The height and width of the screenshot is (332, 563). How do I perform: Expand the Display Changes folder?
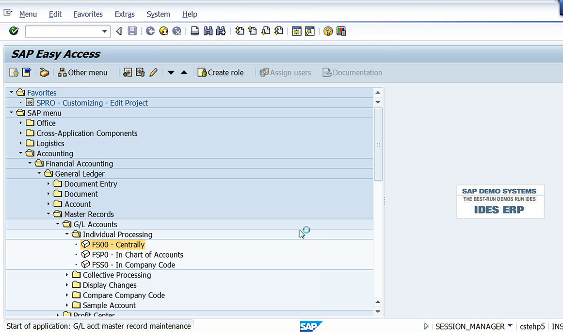point(67,284)
